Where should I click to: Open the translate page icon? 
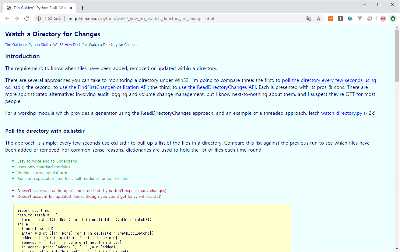[x=309, y=19]
